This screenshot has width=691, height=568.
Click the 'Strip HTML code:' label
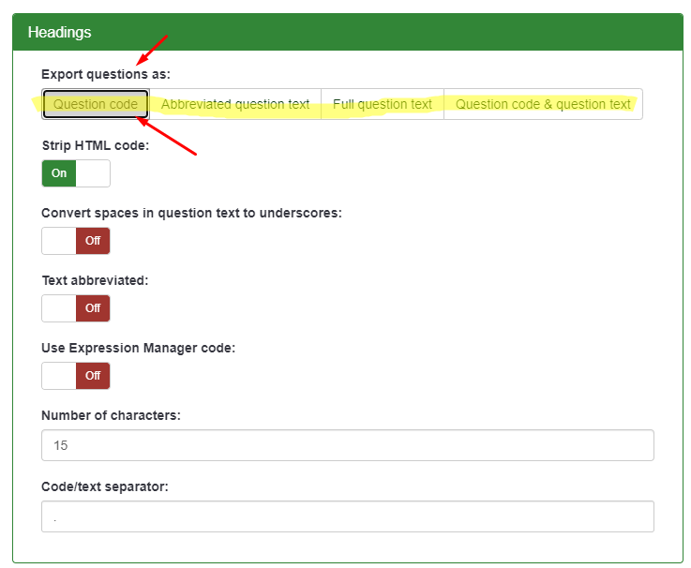pyautogui.click(x=95, y=145)
